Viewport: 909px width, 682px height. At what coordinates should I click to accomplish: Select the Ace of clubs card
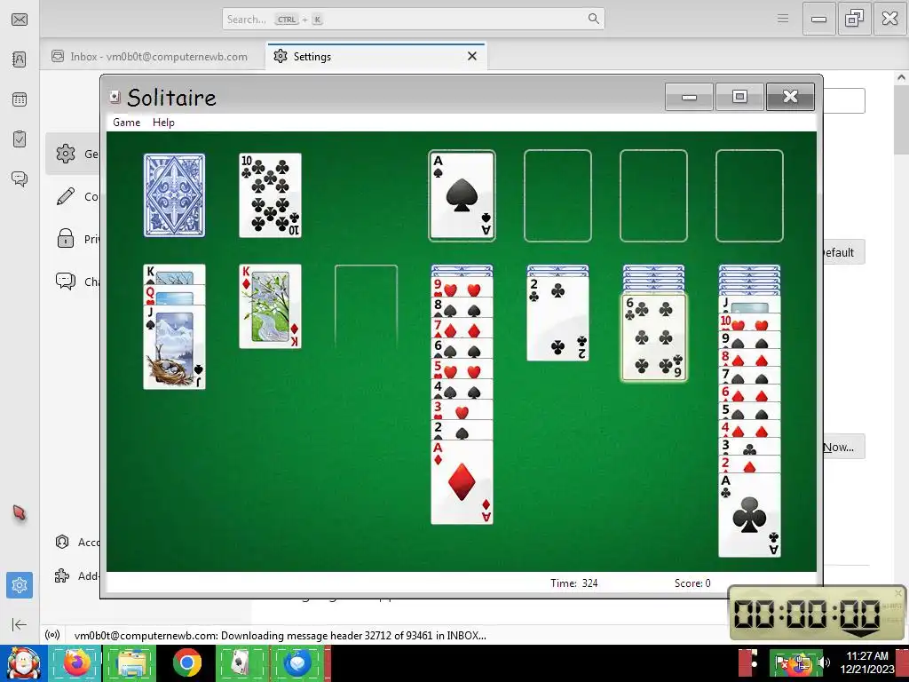coord(749,515)
